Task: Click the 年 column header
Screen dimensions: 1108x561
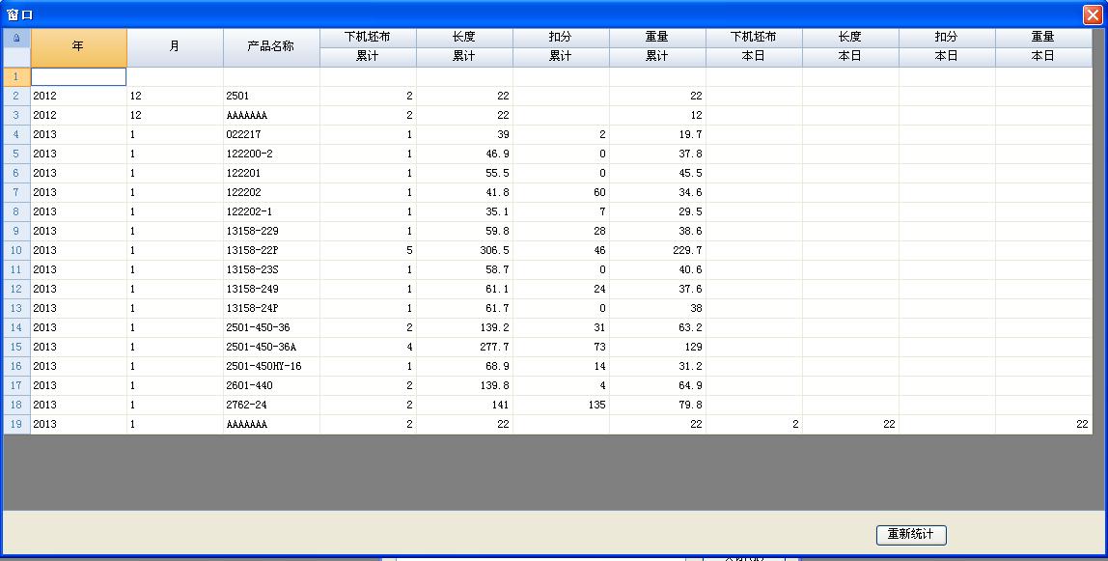Action: point(78,47)
